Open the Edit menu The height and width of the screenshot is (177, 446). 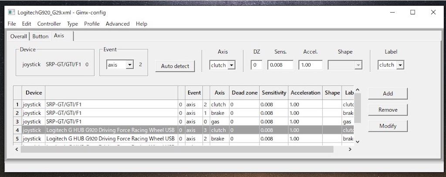point(27,24)
